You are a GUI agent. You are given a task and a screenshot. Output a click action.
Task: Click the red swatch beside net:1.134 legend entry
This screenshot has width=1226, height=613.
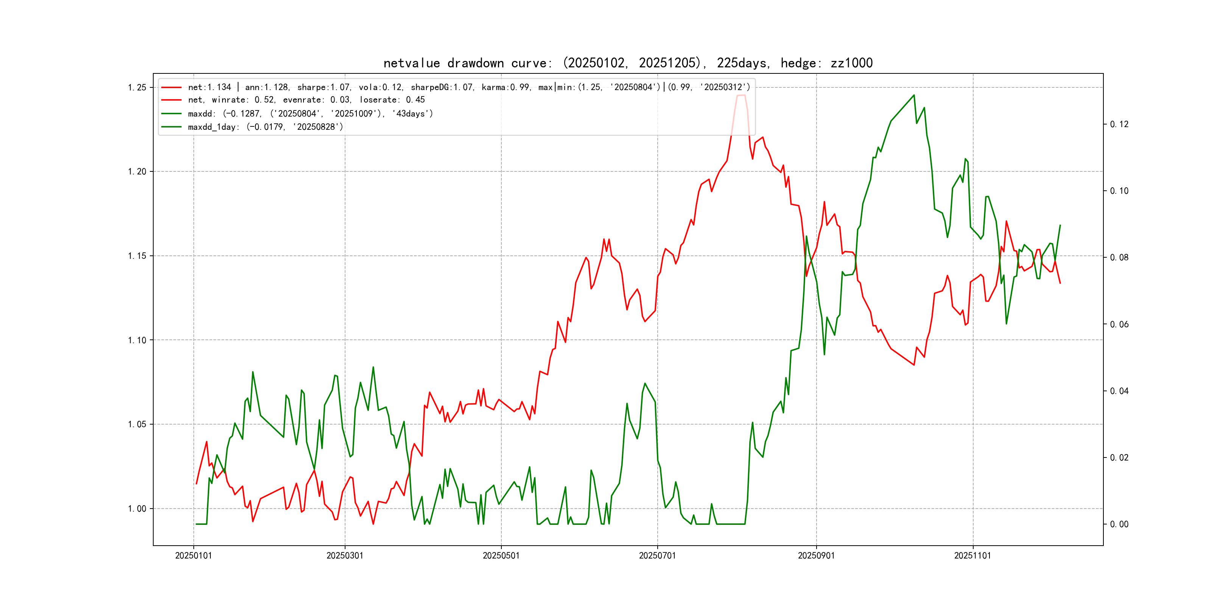point(171,87)
